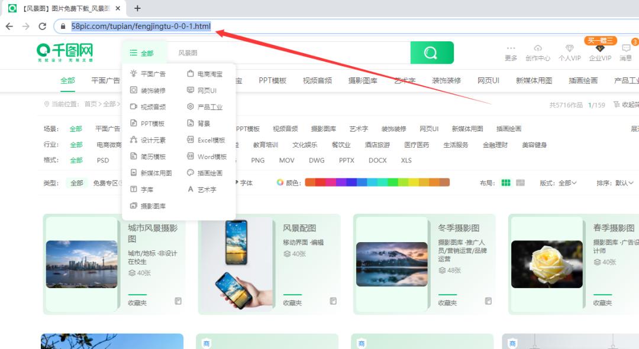
Task: Select the 免费专区 type filter
Action: (105, 183)
